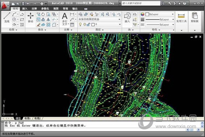Toggle layer on/off lightbulb icon
Screen dimensions: 205x137
80,25
